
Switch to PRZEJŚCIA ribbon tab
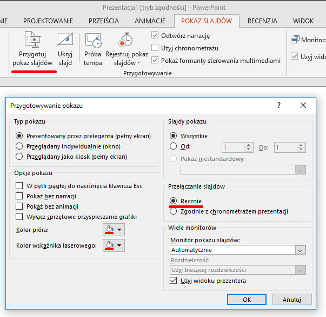point(104,21)
